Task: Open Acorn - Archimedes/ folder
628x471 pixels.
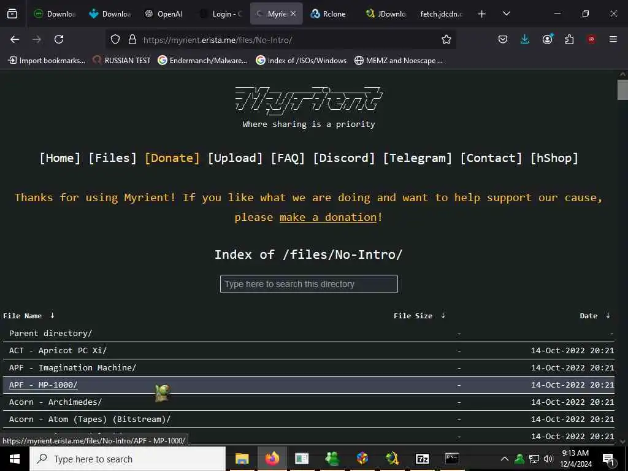Action: pyautogui.click(x=55, y=402)
